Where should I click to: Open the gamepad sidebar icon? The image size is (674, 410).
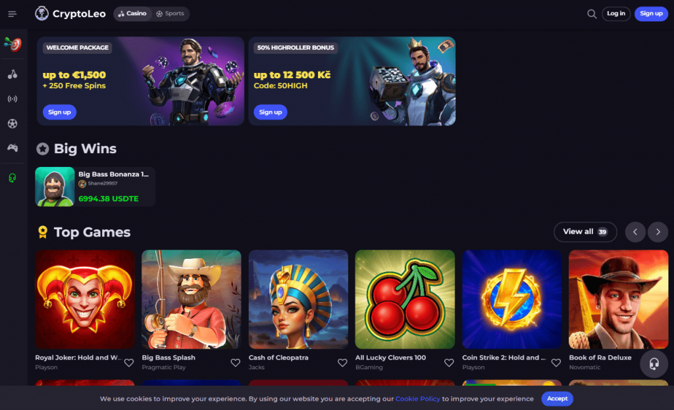(x=13, y=148)
